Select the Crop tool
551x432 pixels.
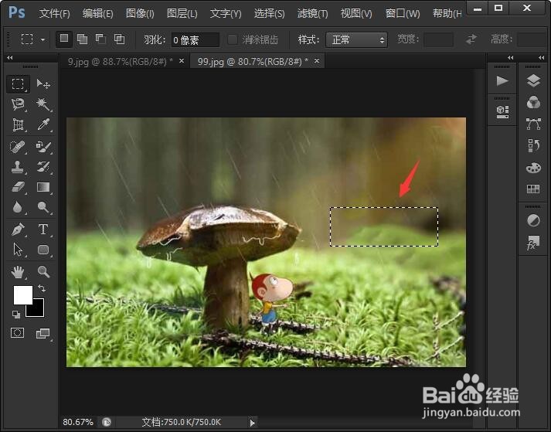click(x=18, y=124)
